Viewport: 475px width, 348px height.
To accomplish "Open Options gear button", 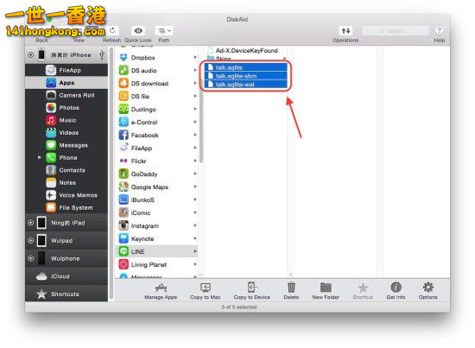I will [x=428, y=291].
